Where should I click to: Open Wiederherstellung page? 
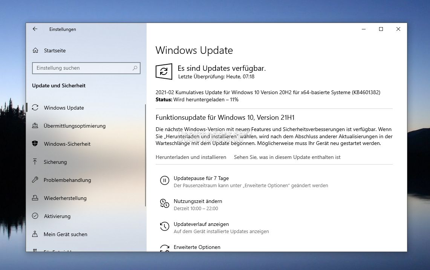click(x=65, y=198)
